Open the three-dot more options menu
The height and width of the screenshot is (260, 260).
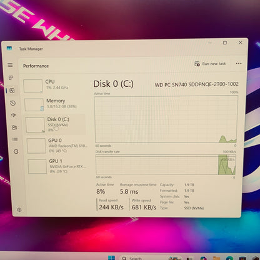(239, 63)
